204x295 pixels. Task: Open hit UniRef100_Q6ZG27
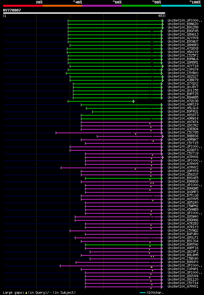pos(183,77)
